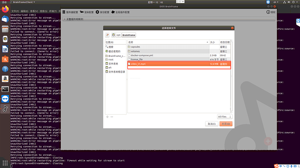Select the capsules folder

(x=179, y=47)
